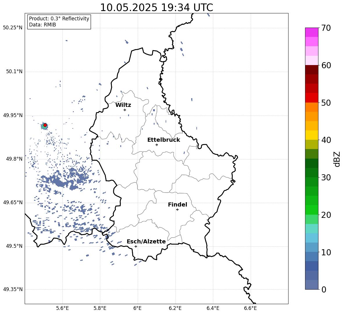Click the timestamp title 10.05.2025 19:34 UTC
This screenshot has width=344, height=314.
click(x=156, y=8)
